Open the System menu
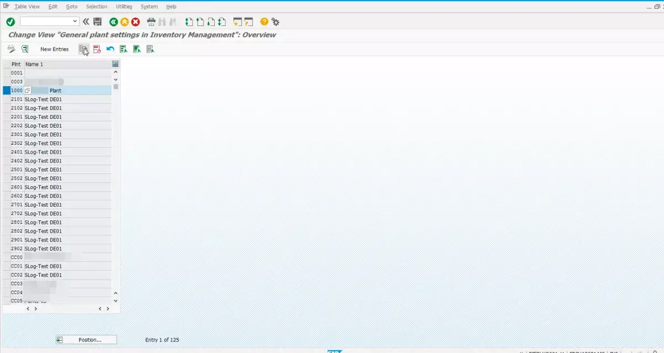 click(149, 7)
